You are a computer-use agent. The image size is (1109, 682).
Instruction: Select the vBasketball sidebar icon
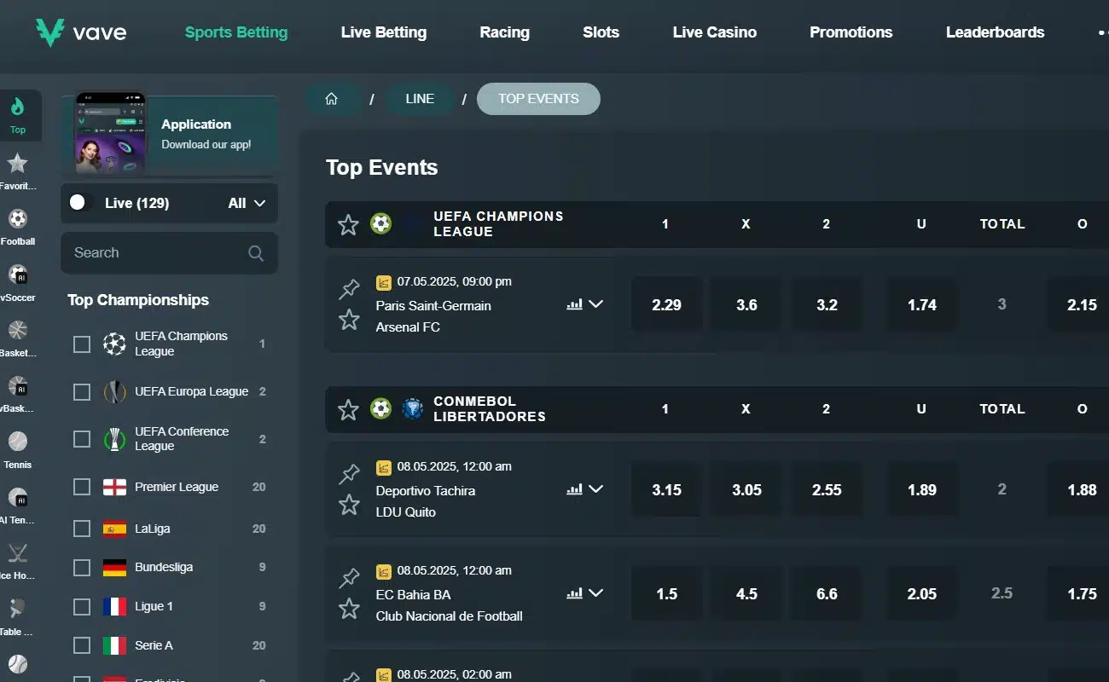pos(18,385)
